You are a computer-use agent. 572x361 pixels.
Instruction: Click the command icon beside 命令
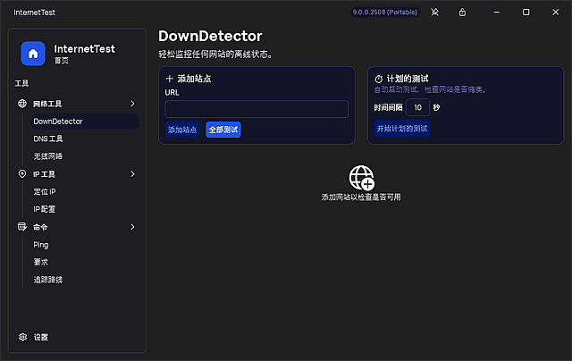pos(22,227)
